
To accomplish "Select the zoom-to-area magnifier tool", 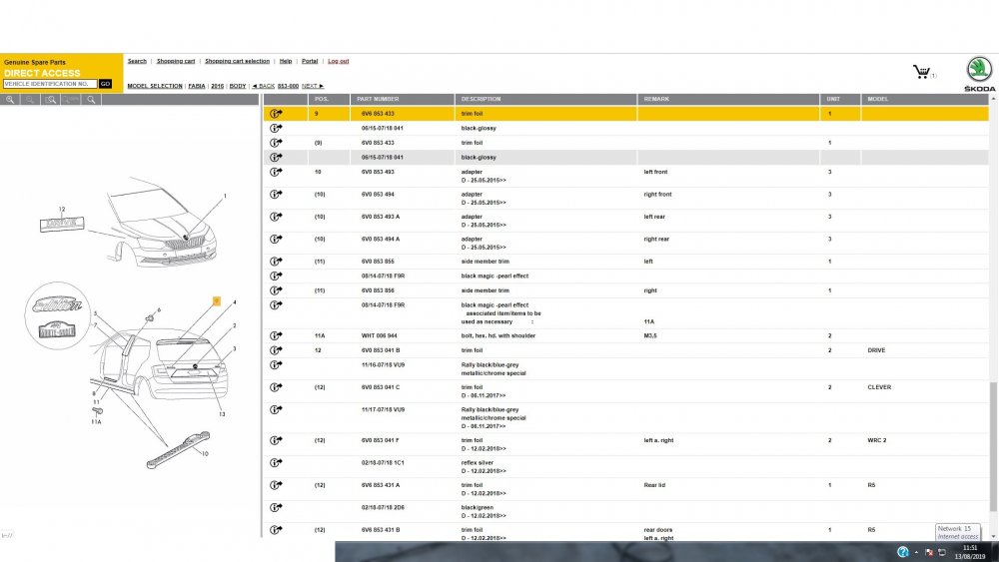I will pyautogui.click(x=50, y=99).
